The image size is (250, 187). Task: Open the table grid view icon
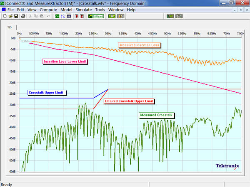coord(69,16)
